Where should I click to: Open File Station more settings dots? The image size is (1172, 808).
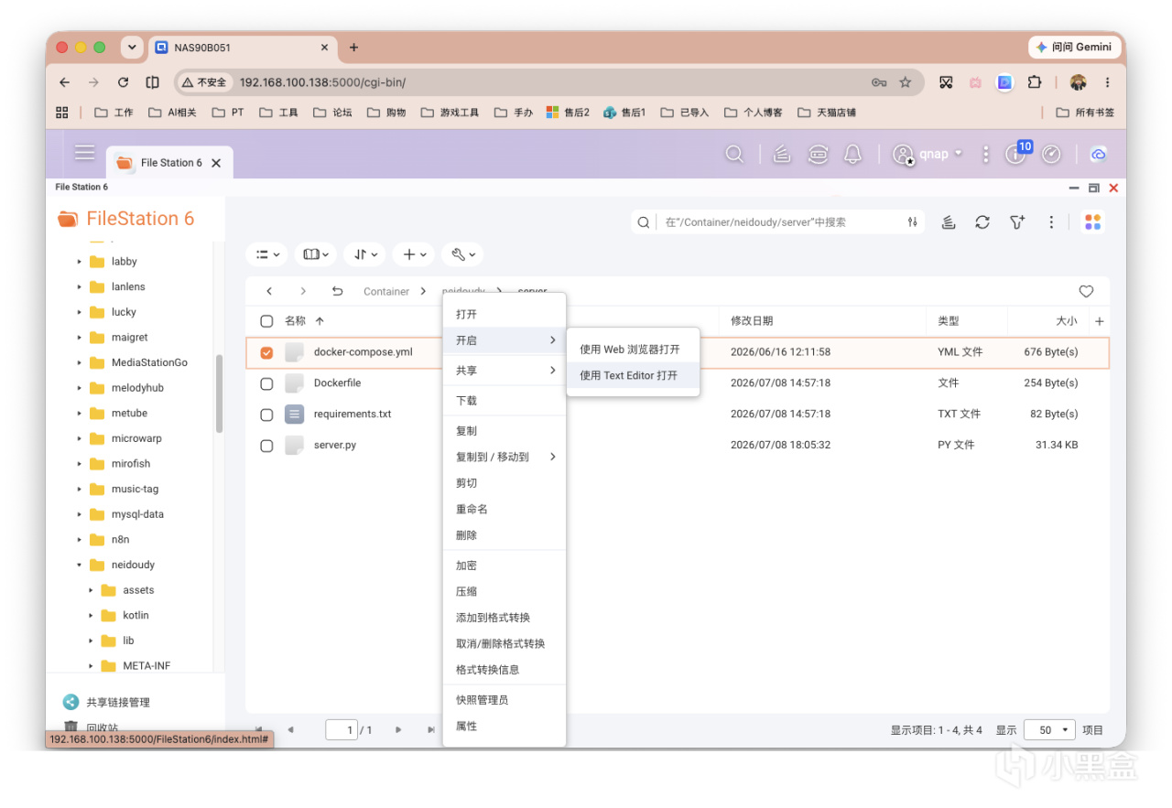[1051, 222]
